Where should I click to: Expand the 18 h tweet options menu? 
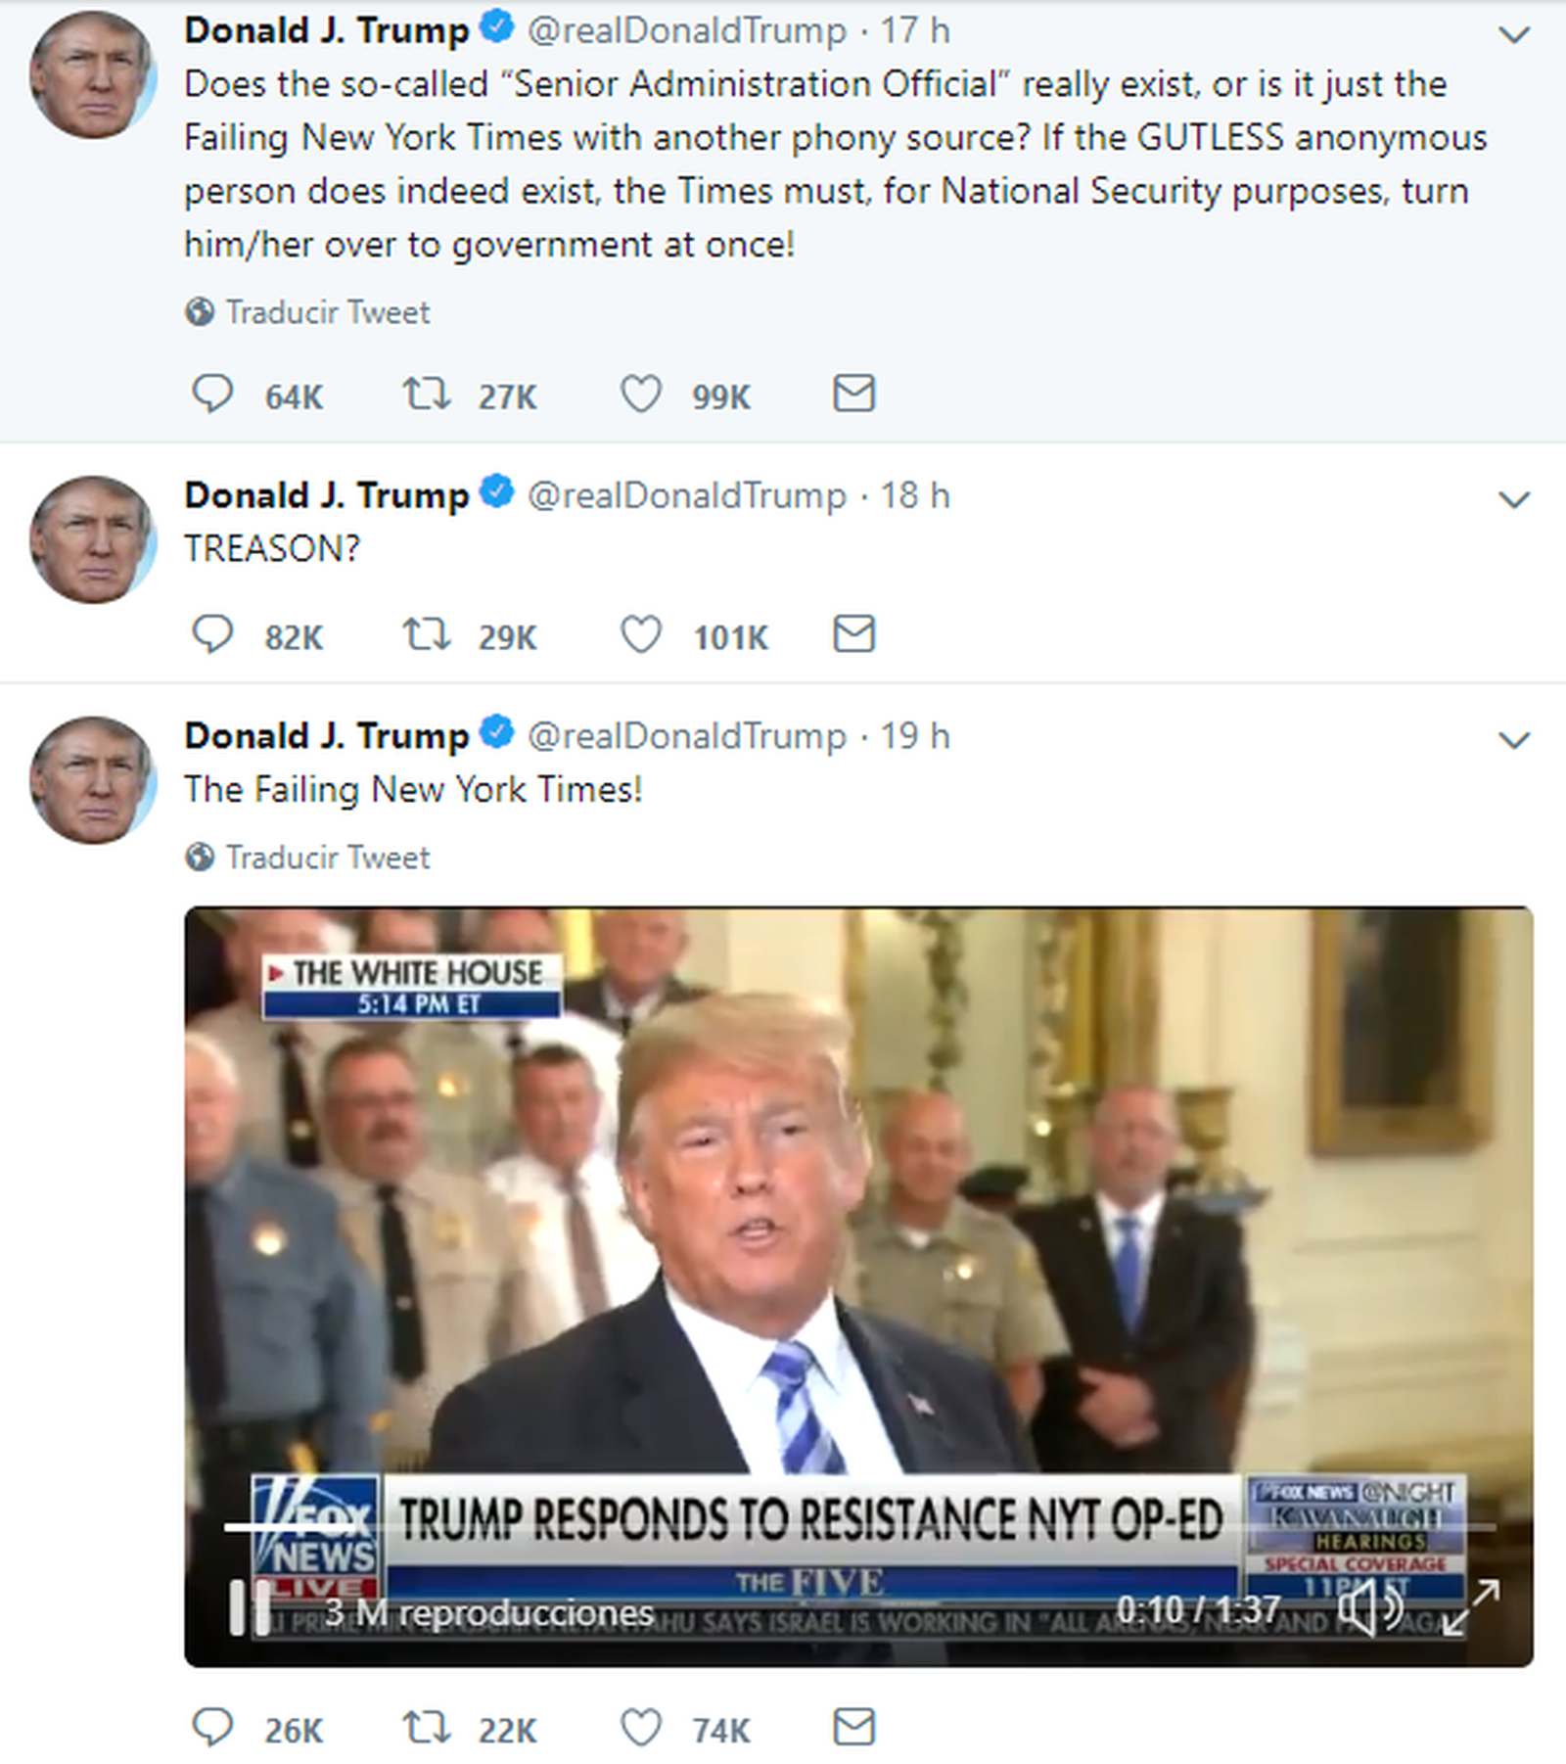(x=1514, y=501)
